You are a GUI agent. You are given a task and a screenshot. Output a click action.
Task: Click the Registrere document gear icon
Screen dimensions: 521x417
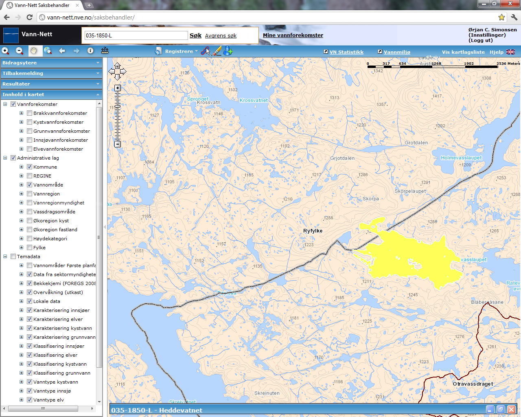pyautogui.click(x=158, y=51)
